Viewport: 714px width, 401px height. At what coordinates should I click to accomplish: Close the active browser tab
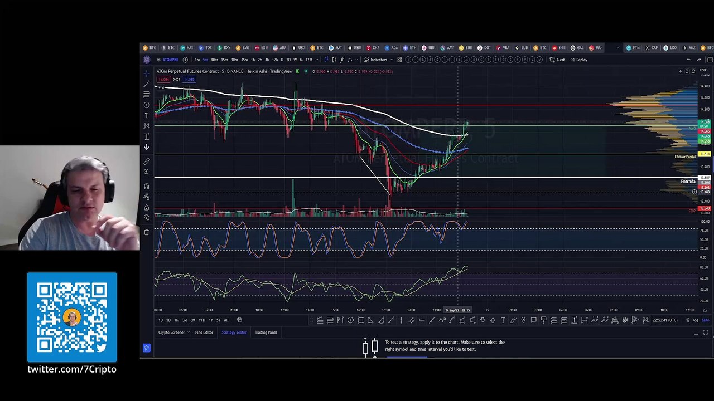[618, 48]
